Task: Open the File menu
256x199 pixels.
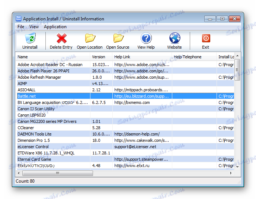Action: (x=21, y=27)
